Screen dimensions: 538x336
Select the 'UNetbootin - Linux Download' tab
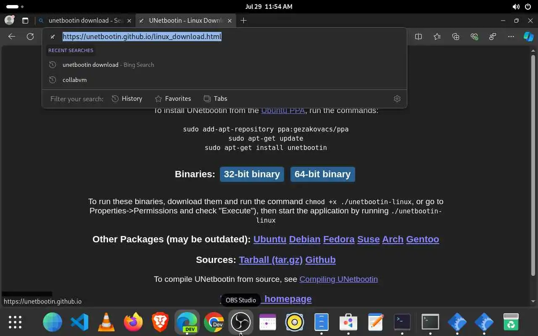point(186,21)
